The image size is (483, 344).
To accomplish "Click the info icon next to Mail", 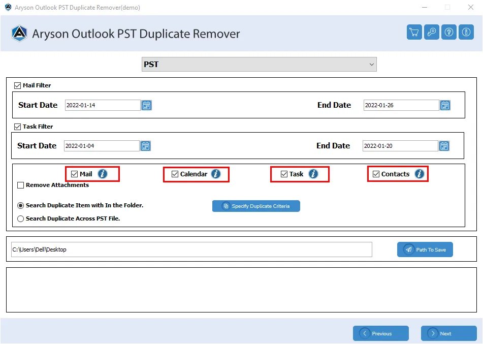I will tap(103, 174).
